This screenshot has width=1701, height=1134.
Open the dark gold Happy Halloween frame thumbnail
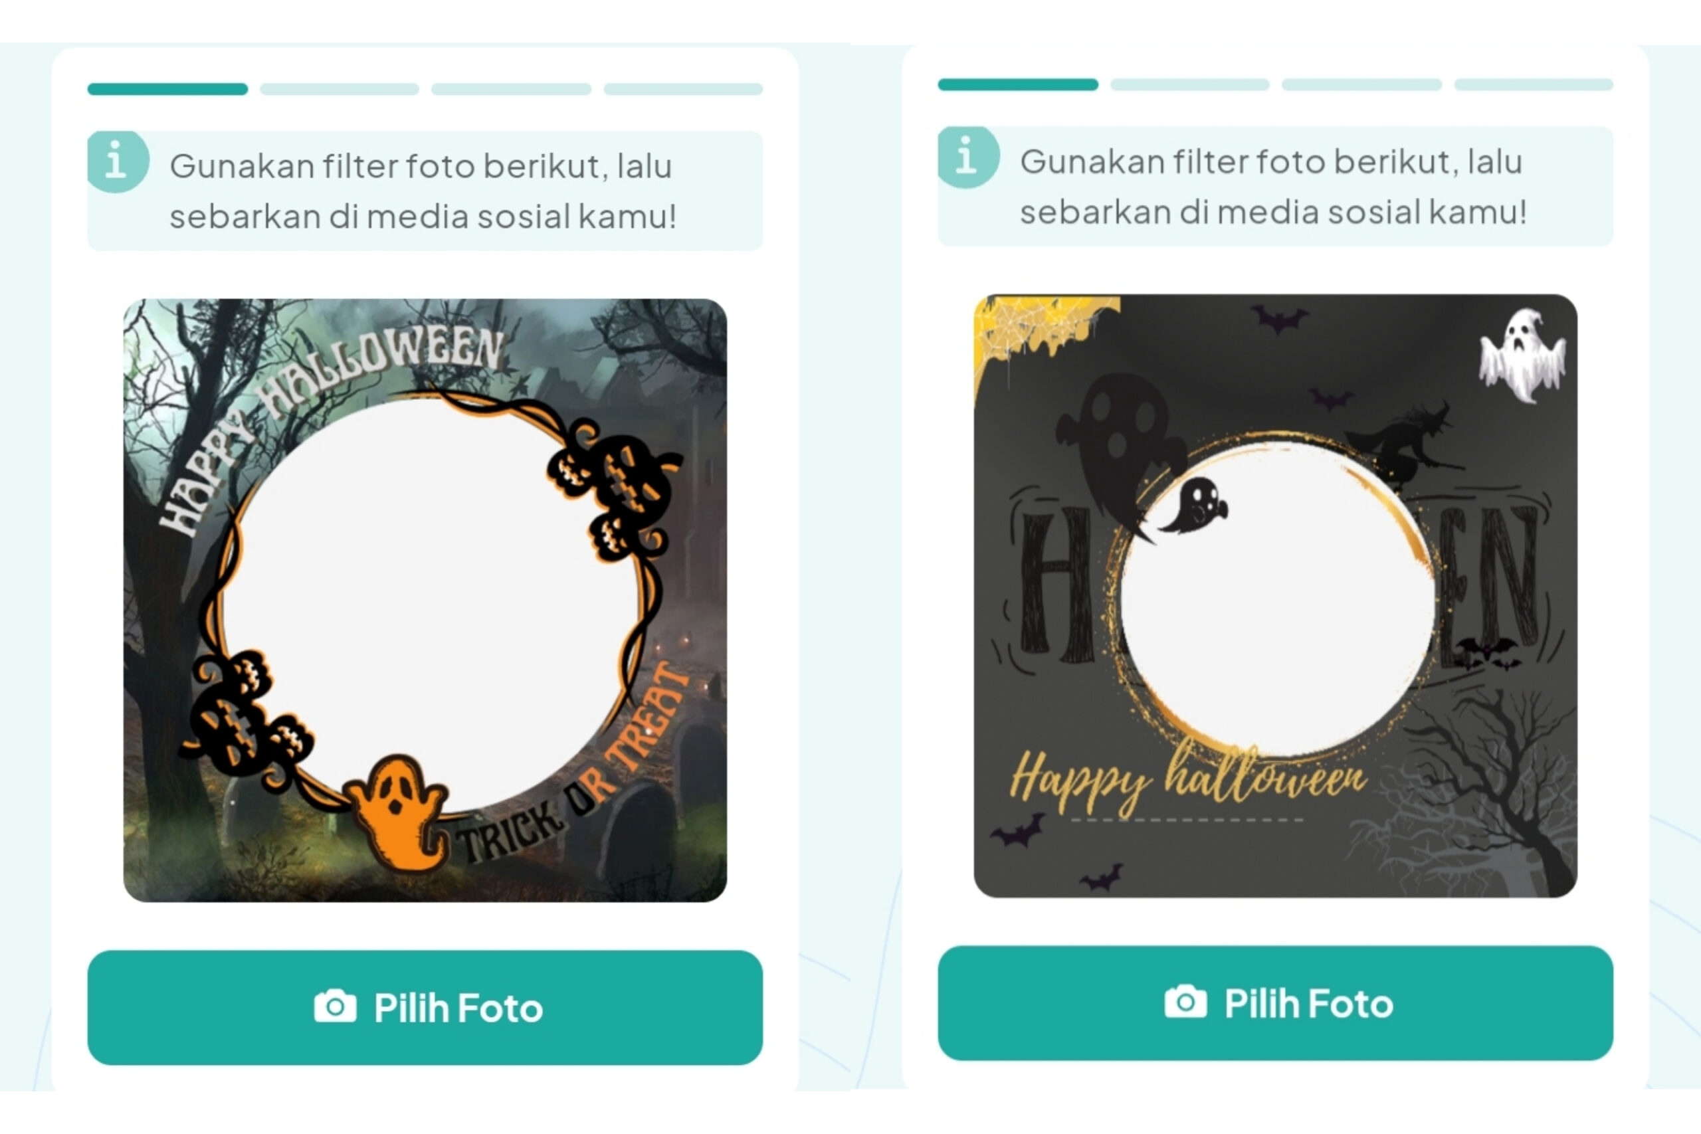click(1276, 596)
